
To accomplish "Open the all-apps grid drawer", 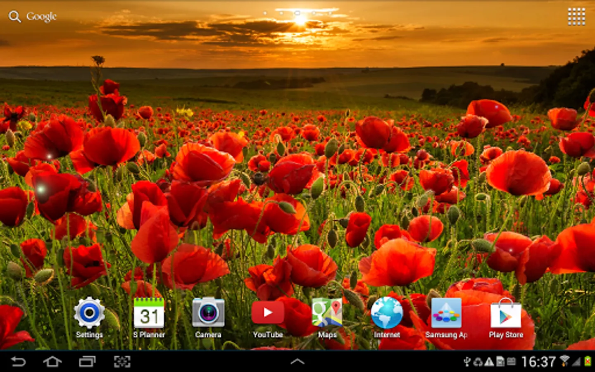I will [576, 17].
